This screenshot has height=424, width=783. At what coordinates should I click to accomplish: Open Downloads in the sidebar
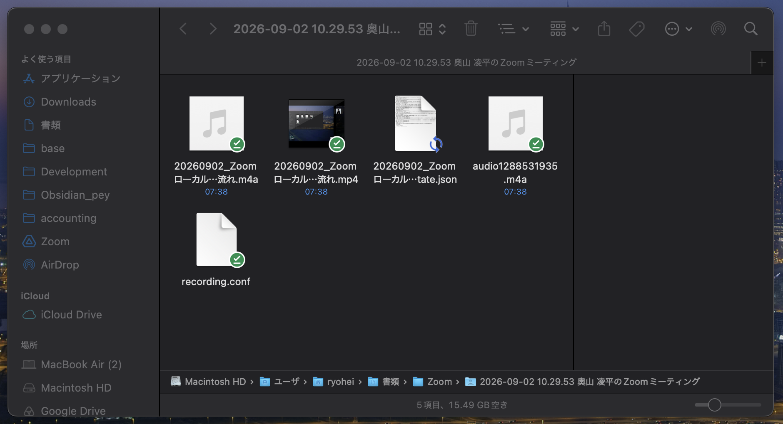point(69,102)
